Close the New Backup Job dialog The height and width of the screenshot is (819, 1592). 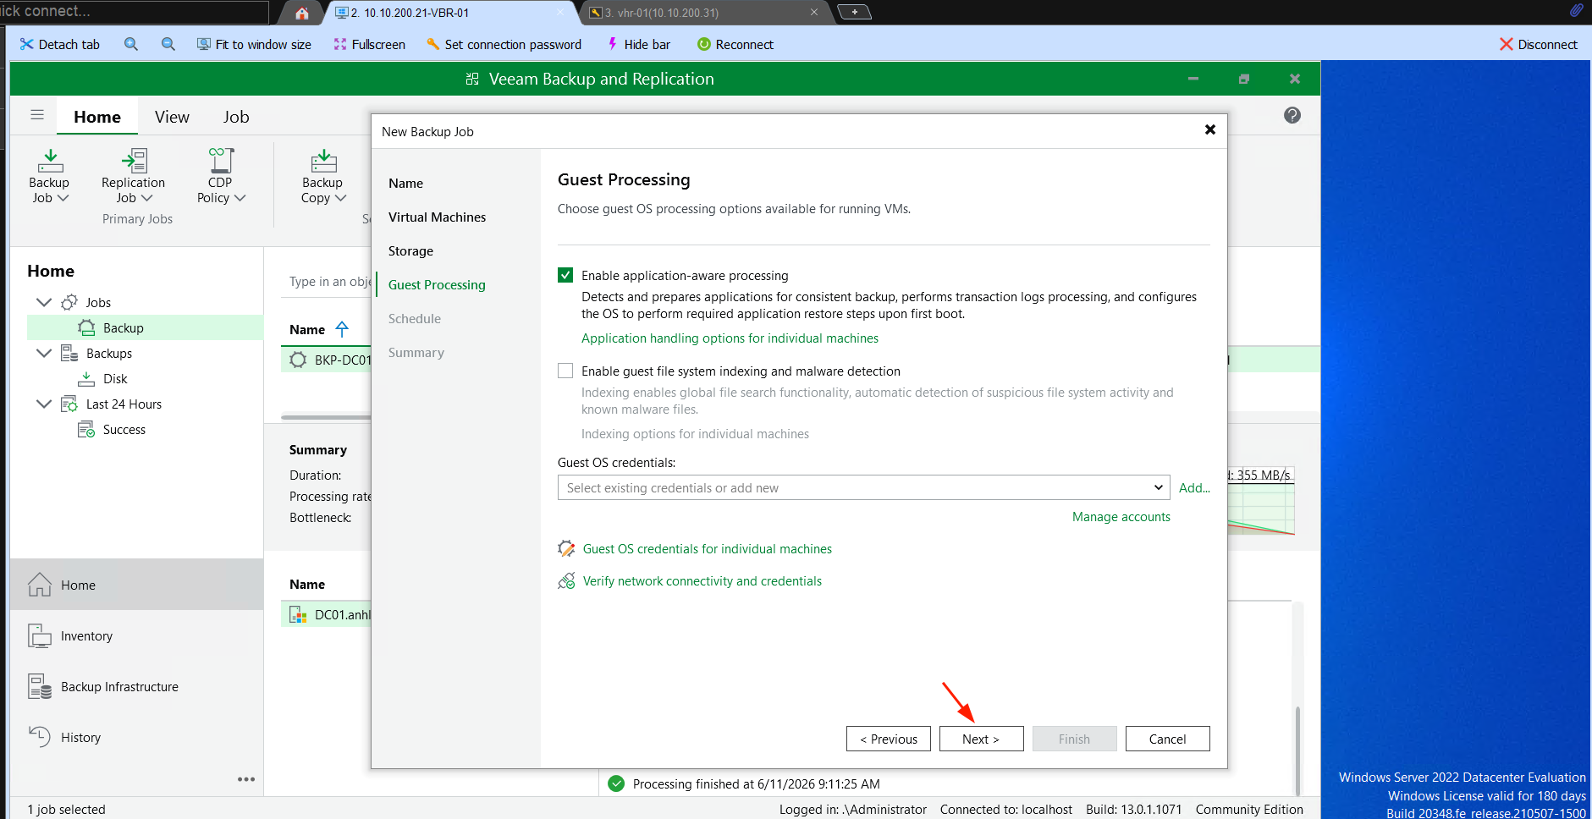(x=1210, y=129)
